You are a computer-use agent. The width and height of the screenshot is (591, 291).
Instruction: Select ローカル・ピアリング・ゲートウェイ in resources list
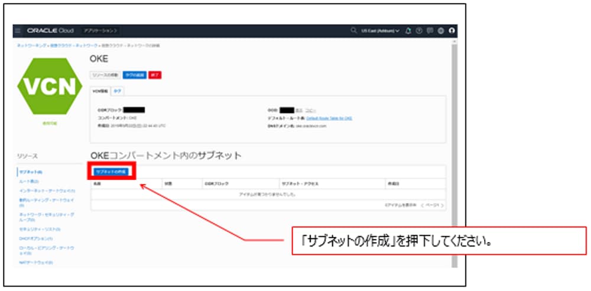coord(46,251)
